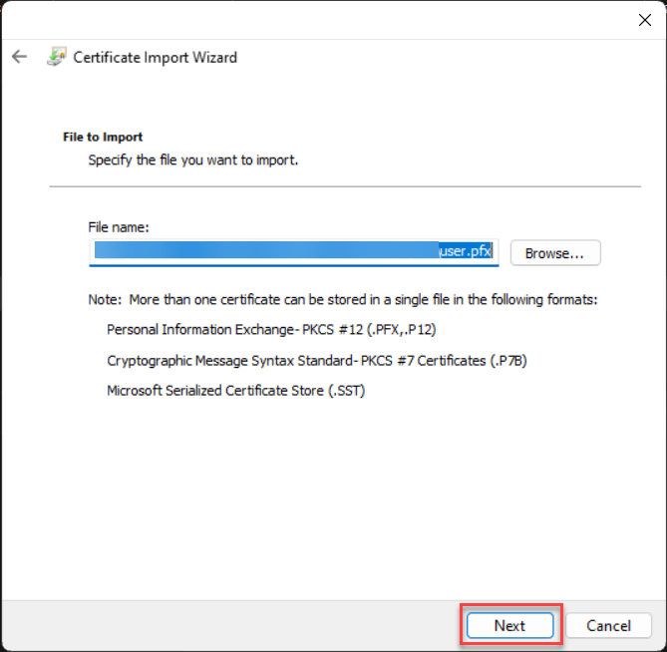Click the "File name:" label

(118, 227)
